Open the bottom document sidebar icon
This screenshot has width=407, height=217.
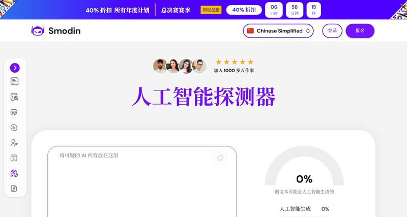14,189
